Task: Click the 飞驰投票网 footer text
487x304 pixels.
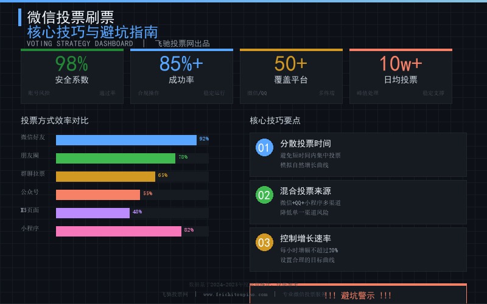Action: coord(175,294)
